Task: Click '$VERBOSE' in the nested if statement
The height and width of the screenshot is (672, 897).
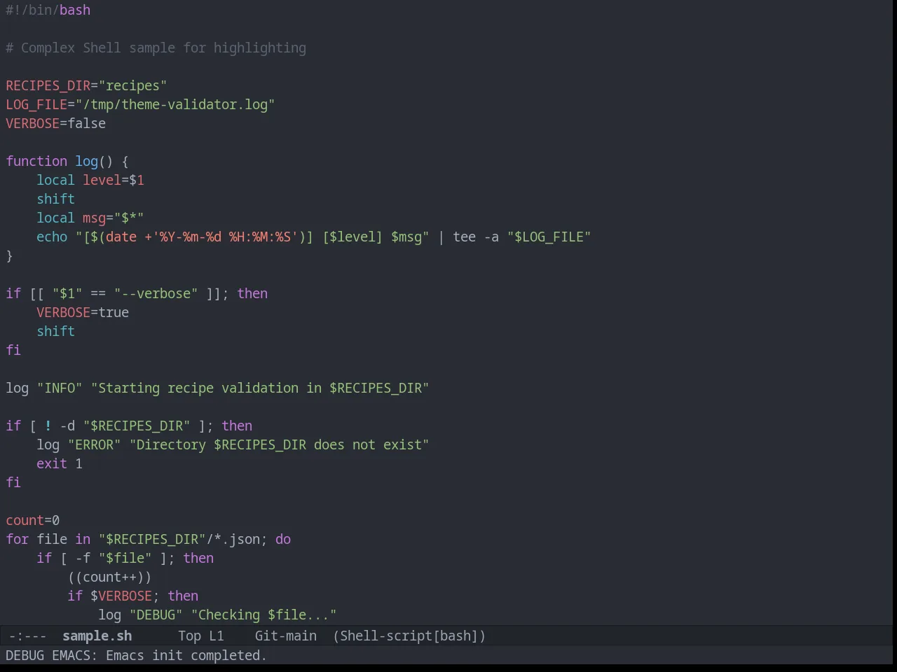Action: pos(121,596)
